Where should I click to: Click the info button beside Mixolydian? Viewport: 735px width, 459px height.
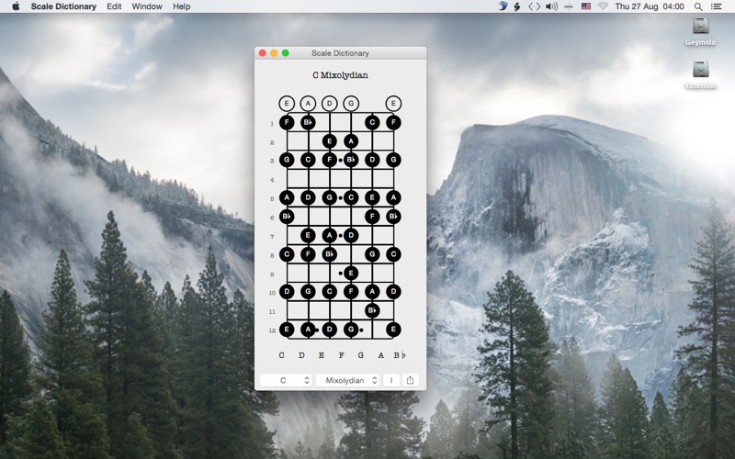tap(391, 380)
